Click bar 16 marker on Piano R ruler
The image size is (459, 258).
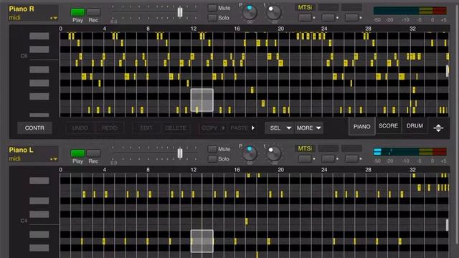coord(237,29)
